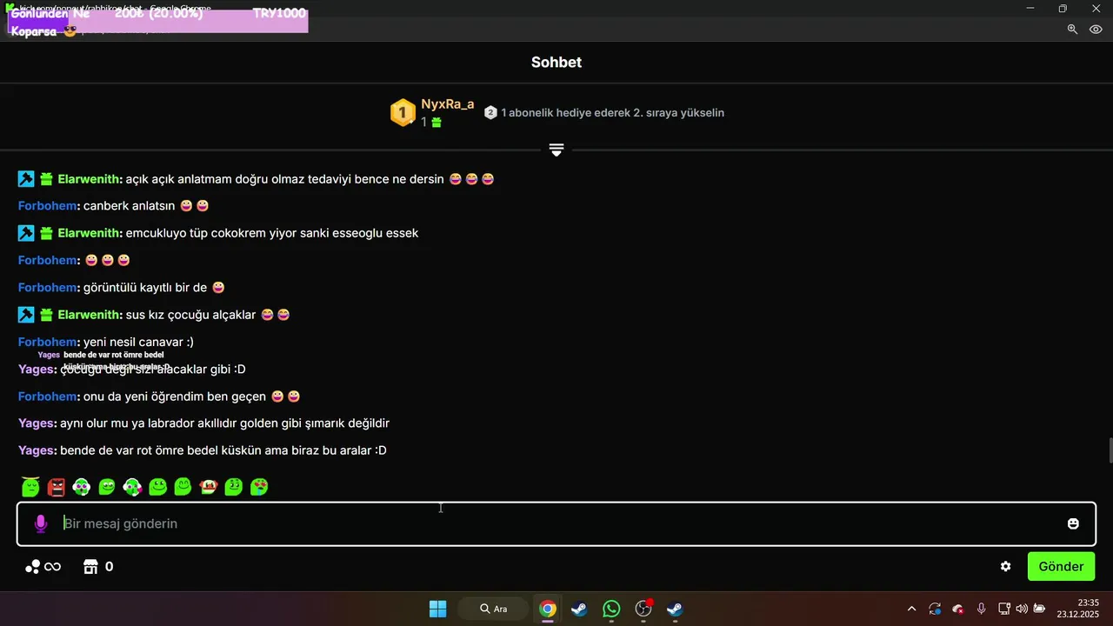Click moderator badge on 'açık açık anlatmam' message
The width and height of the screenshot is (1113, 626).
tap(26, 179)
